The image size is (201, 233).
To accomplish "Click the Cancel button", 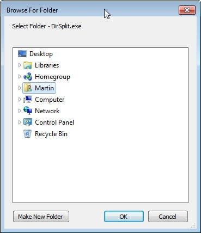I will tap(168, 216).
